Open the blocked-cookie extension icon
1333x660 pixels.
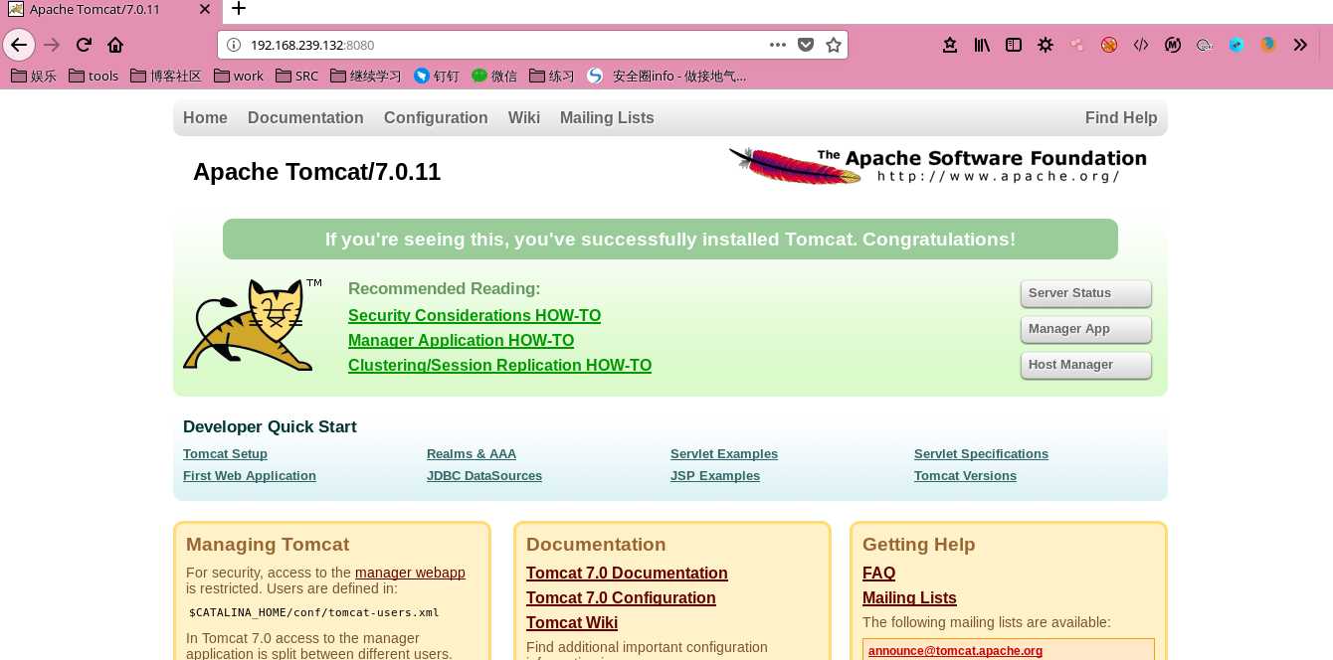click(1109, 45)
